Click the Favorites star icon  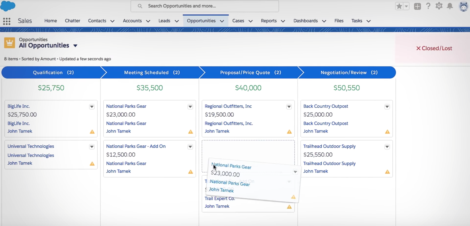click(x=399, y=6)
